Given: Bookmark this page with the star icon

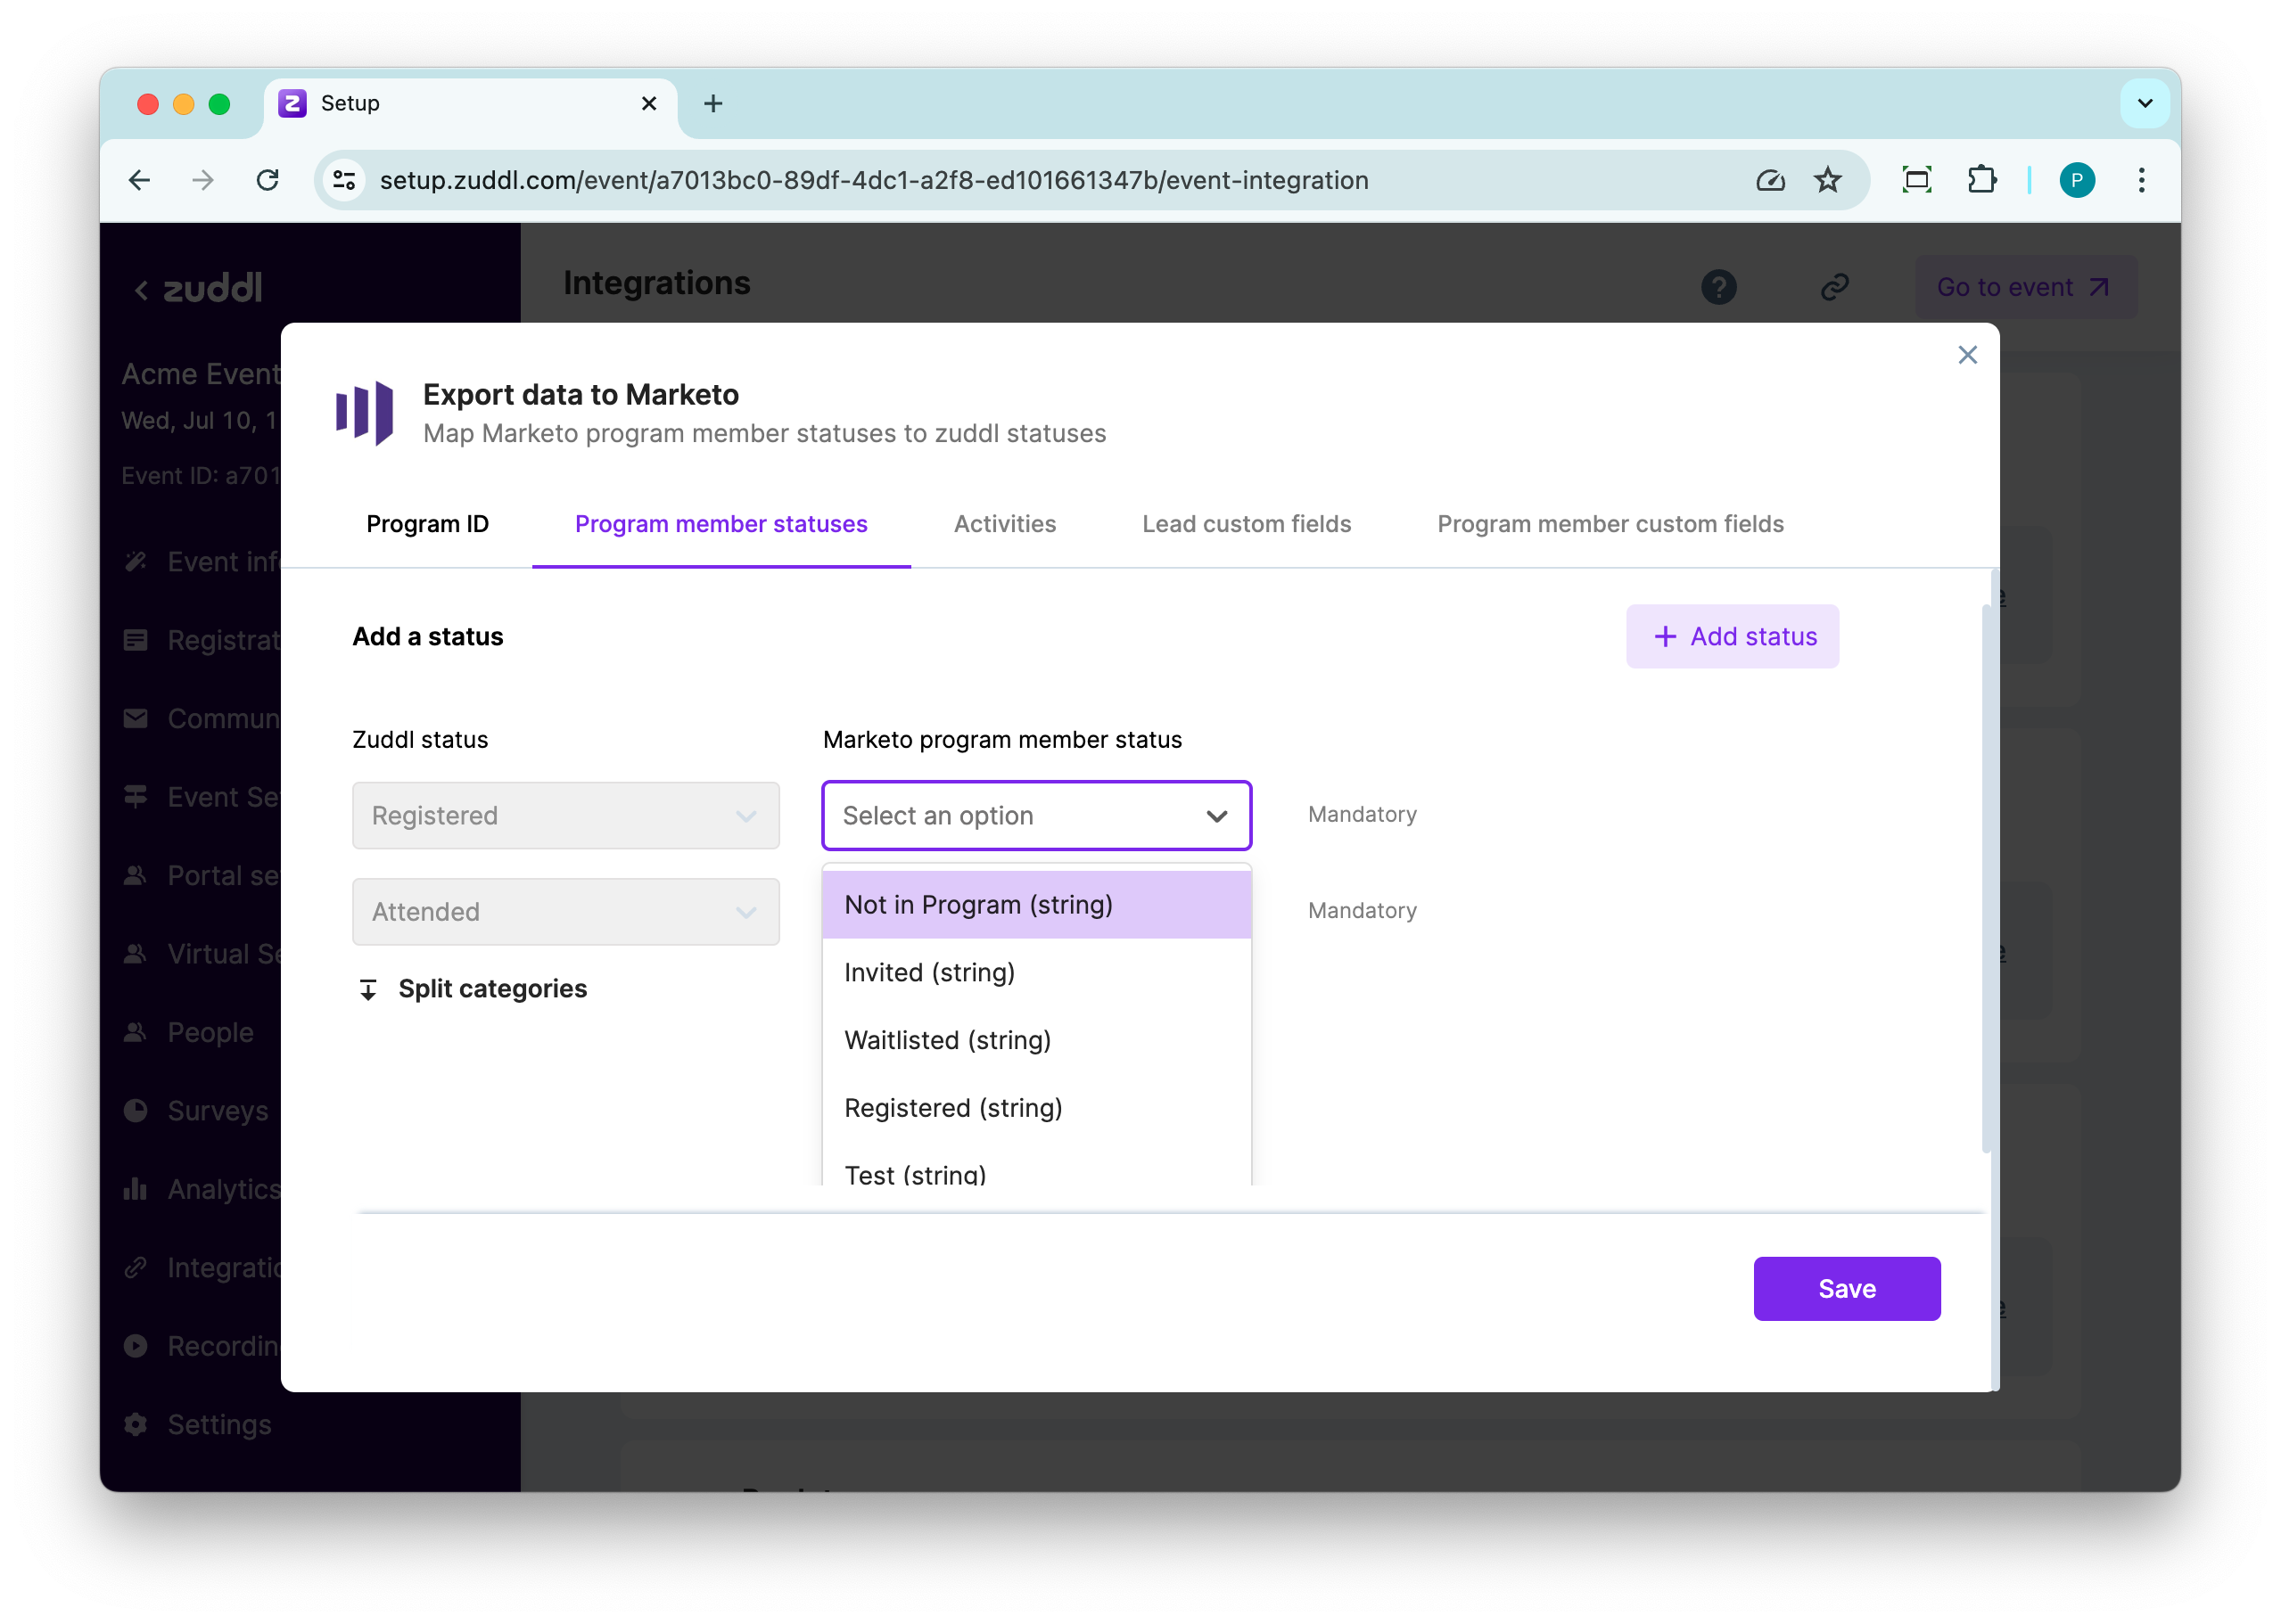Looking at the screenshot, I should (x=1828, y=180).
